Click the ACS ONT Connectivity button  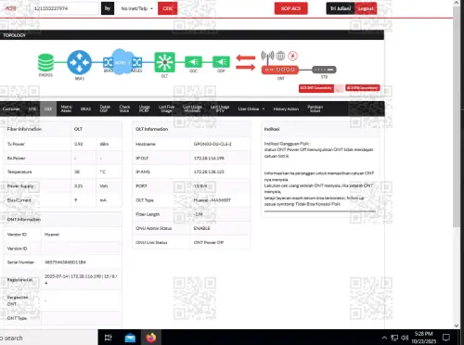pos(316,88)
